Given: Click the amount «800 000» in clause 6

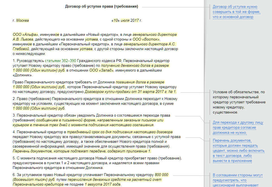Looking at the screenshot, I should (x=161, y=175).
